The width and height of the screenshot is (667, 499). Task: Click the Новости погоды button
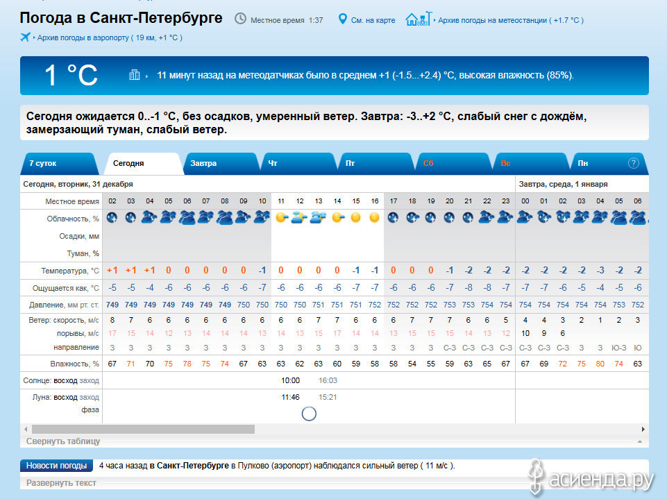57,466
